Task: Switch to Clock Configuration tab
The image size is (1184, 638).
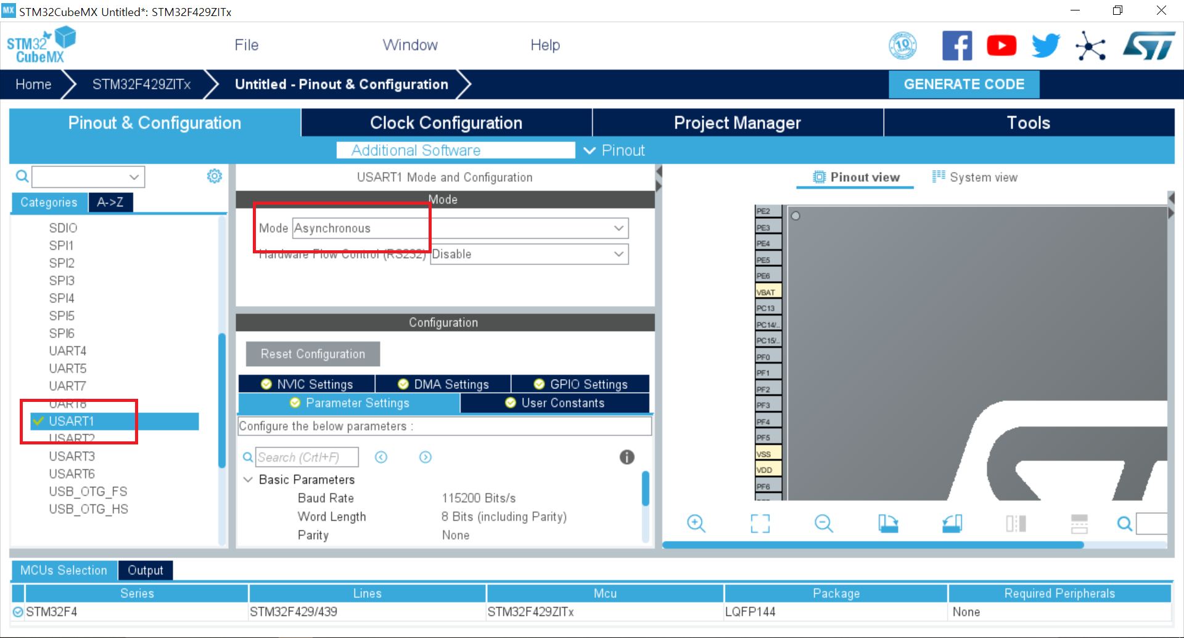Action: pyautogui.click(x=446, y=123)
